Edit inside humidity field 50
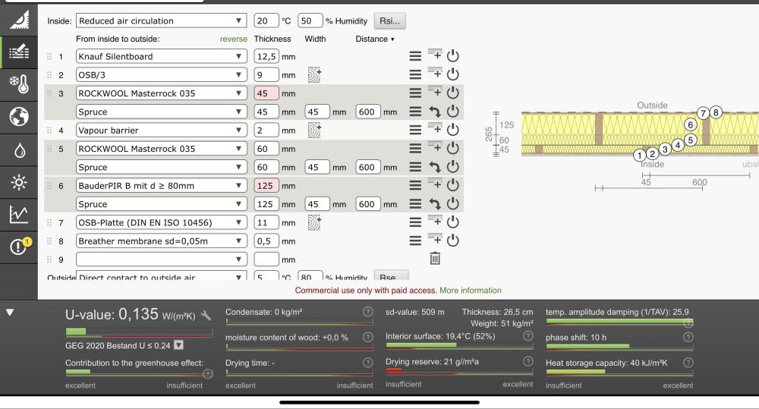The height and width of the screenshot is (409, 759). click(310, 20)
